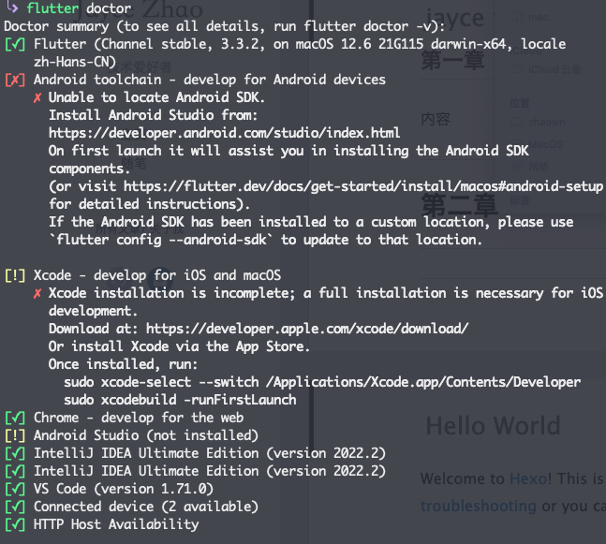Click the check mark beside VS Code
The height and width of the screenshot is (544, 606).
(x=15, y=489)
